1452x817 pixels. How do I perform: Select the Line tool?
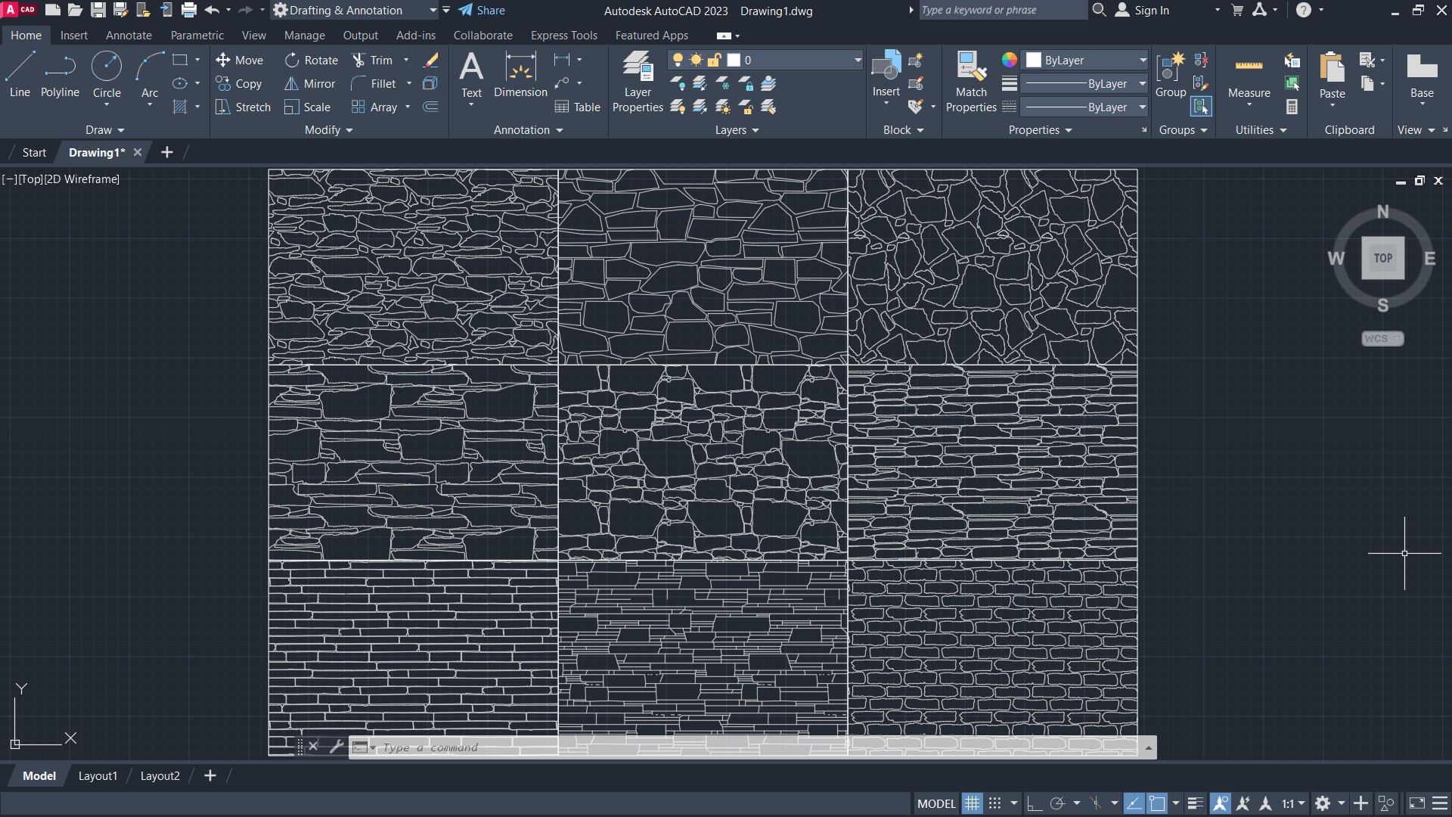[19, 75]
